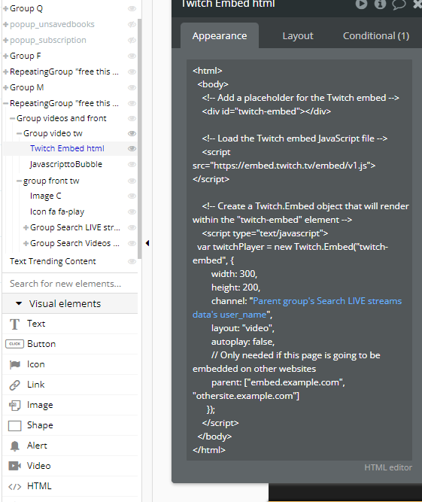Toggle visibility eye for Group Search Videos
Image resolution: width=422 pixels, height=502 pixels.
[x=132, y=243]
